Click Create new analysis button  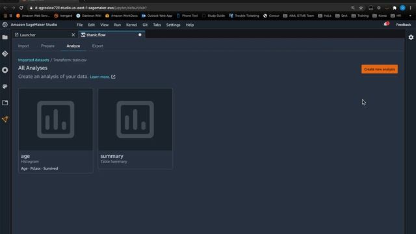pos(380,70)
